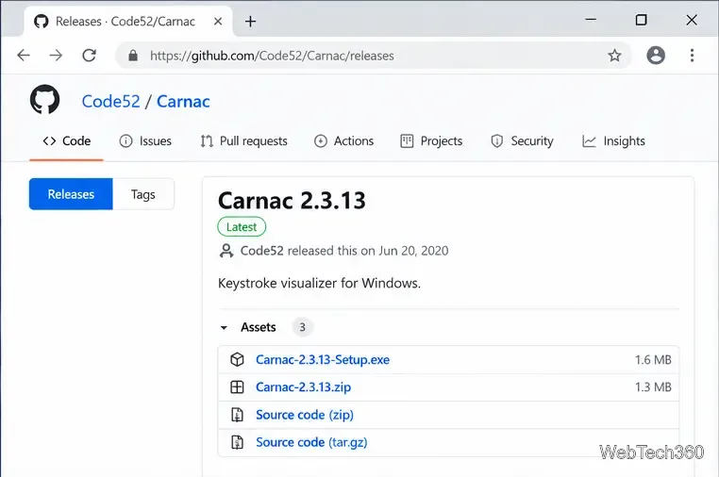Open the Projects tab
Screen dimensions: 719x477
click(x=431, y=141)
